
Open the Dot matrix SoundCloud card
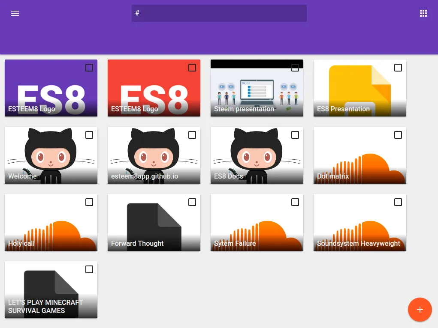360,155
